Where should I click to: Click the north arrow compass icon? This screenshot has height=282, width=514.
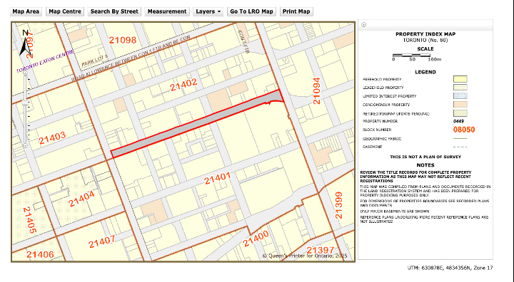coord(25,43)
